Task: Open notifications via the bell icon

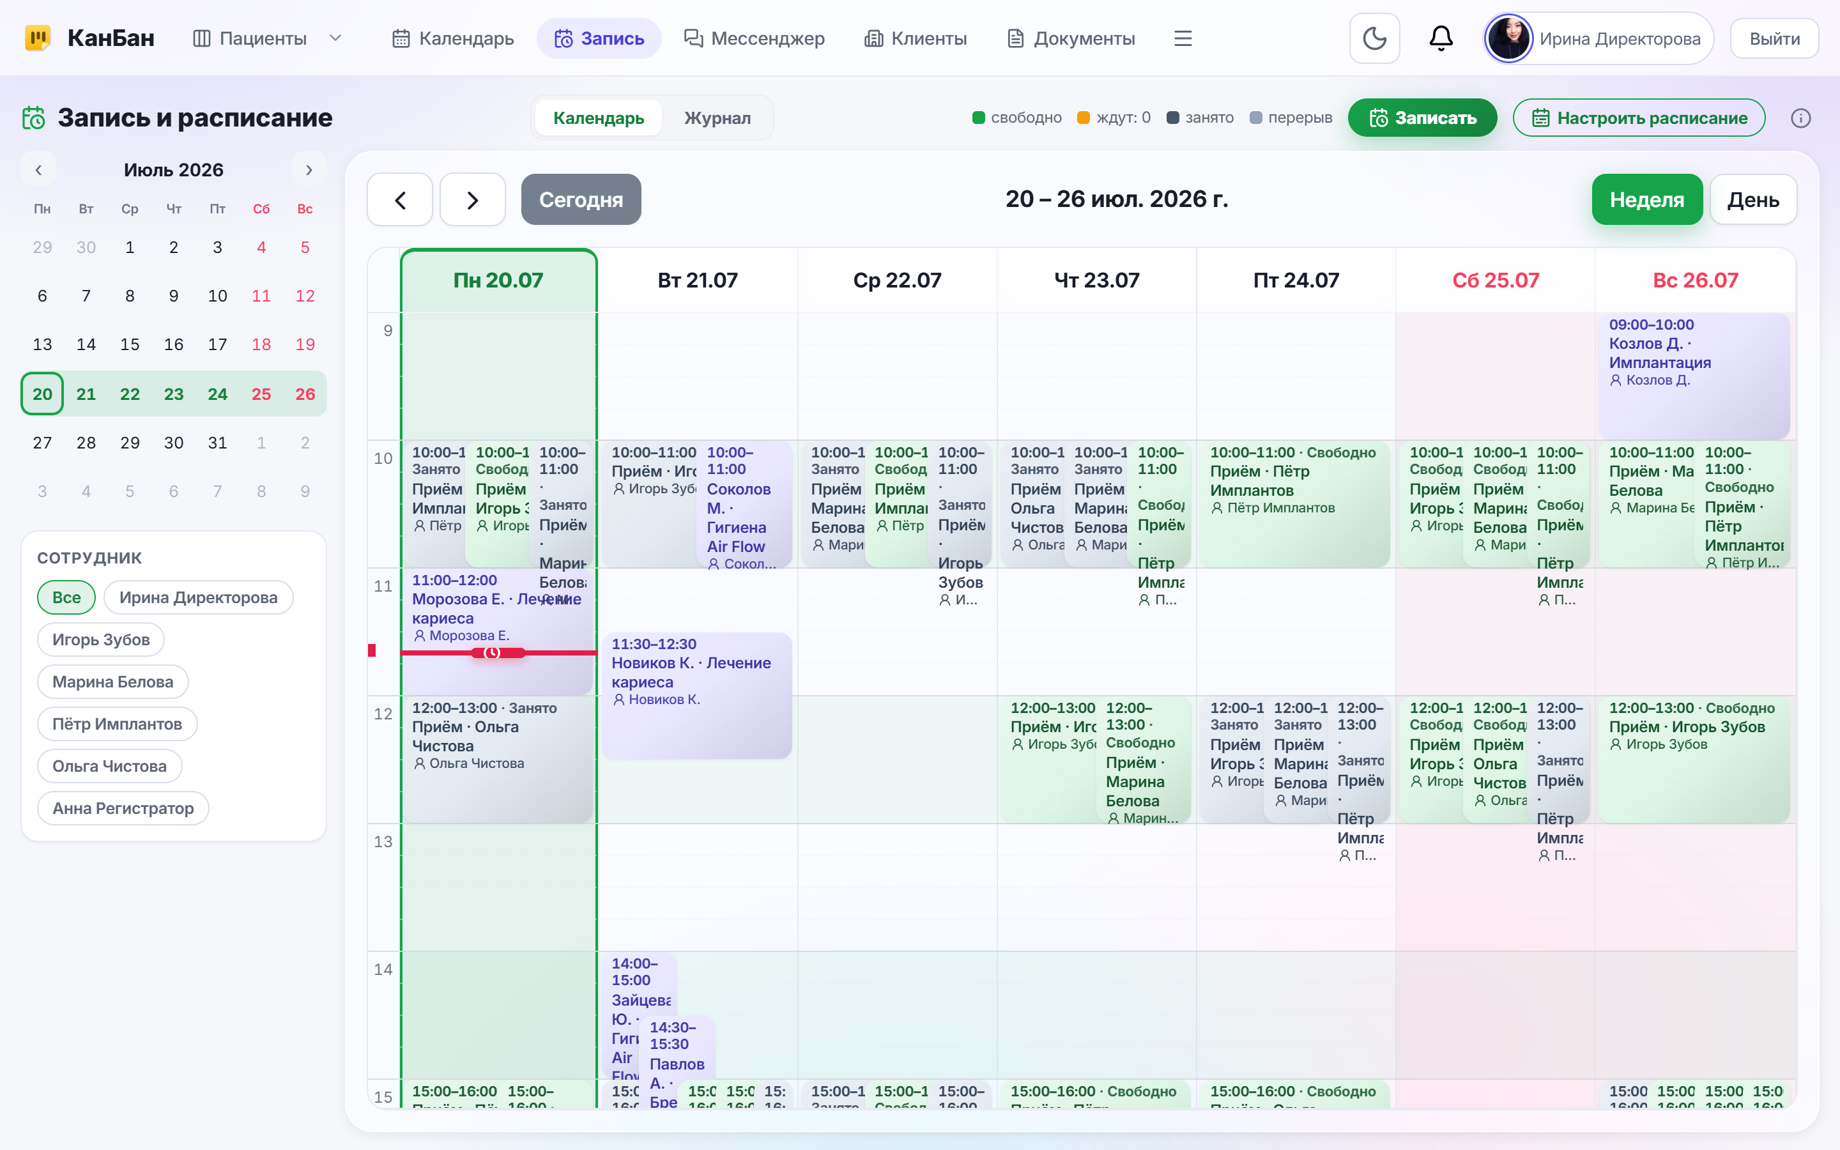Action: pos(1441,38)
